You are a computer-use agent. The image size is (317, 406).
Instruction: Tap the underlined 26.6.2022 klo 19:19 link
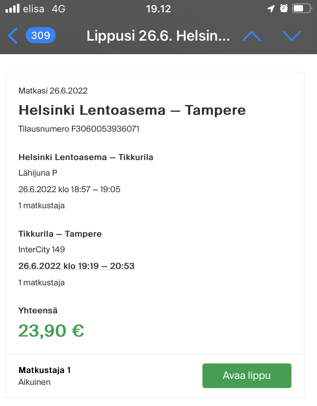pyautogui.click(x=76, y=266)
